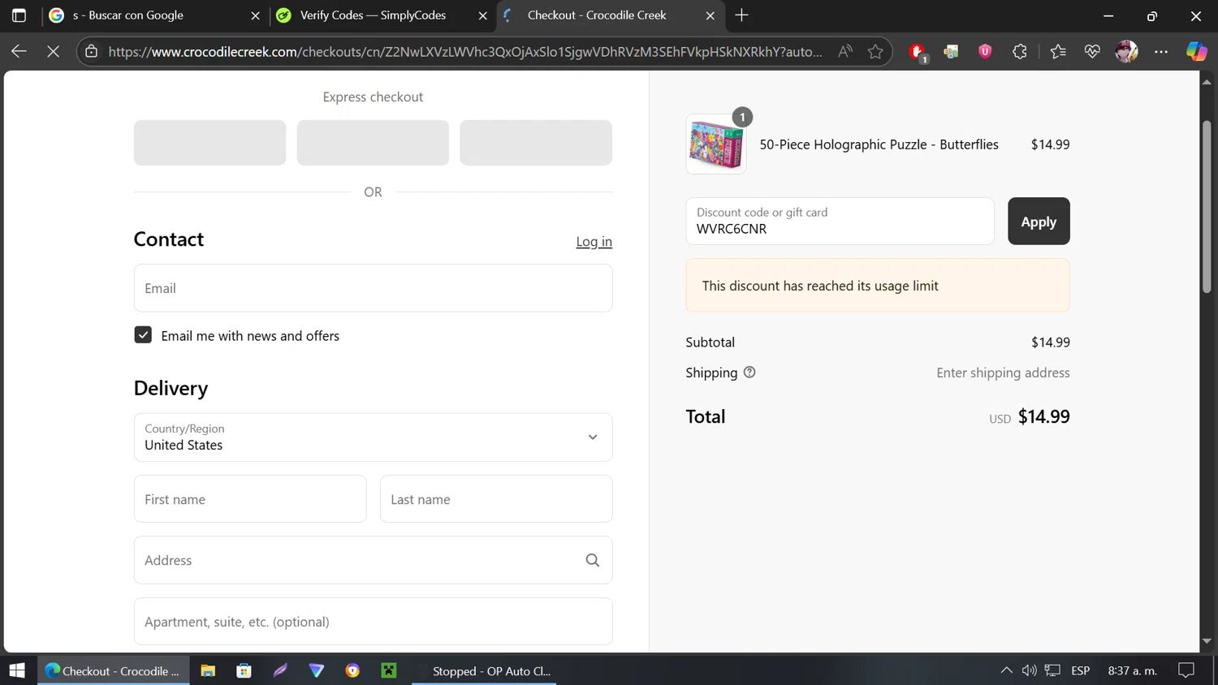The width and height of the screenshot is (1218, 685).
Task: Open the shopping coupons extension icon
Action: [951, 52]
